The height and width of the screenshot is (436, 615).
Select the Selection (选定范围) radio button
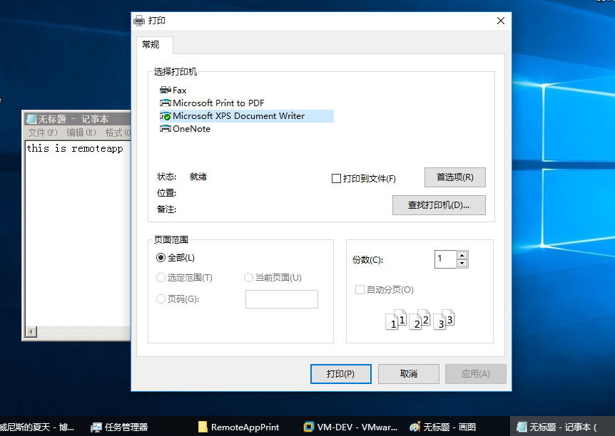click(x=161, y=278)
